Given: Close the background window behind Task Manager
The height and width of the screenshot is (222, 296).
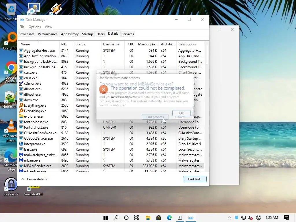Looking at the screenshot, I should click(233, 29).
